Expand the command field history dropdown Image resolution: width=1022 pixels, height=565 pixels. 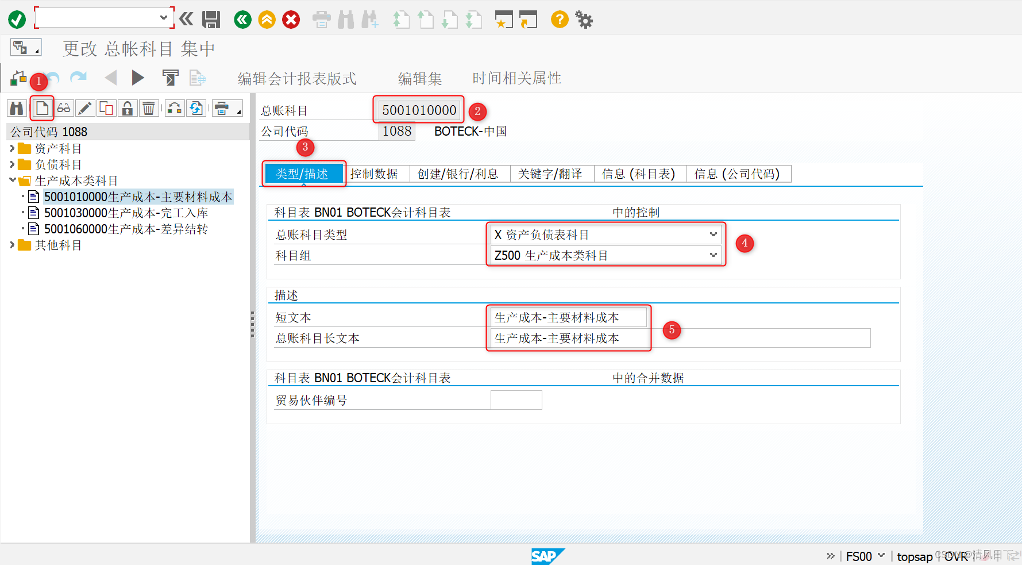tap(164, 17)
